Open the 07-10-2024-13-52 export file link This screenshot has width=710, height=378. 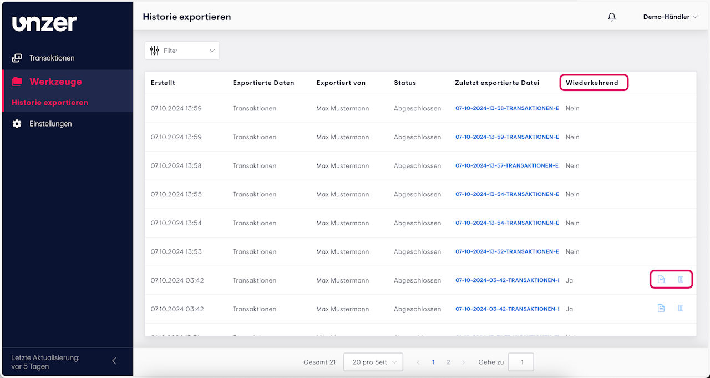coord(507,251)
